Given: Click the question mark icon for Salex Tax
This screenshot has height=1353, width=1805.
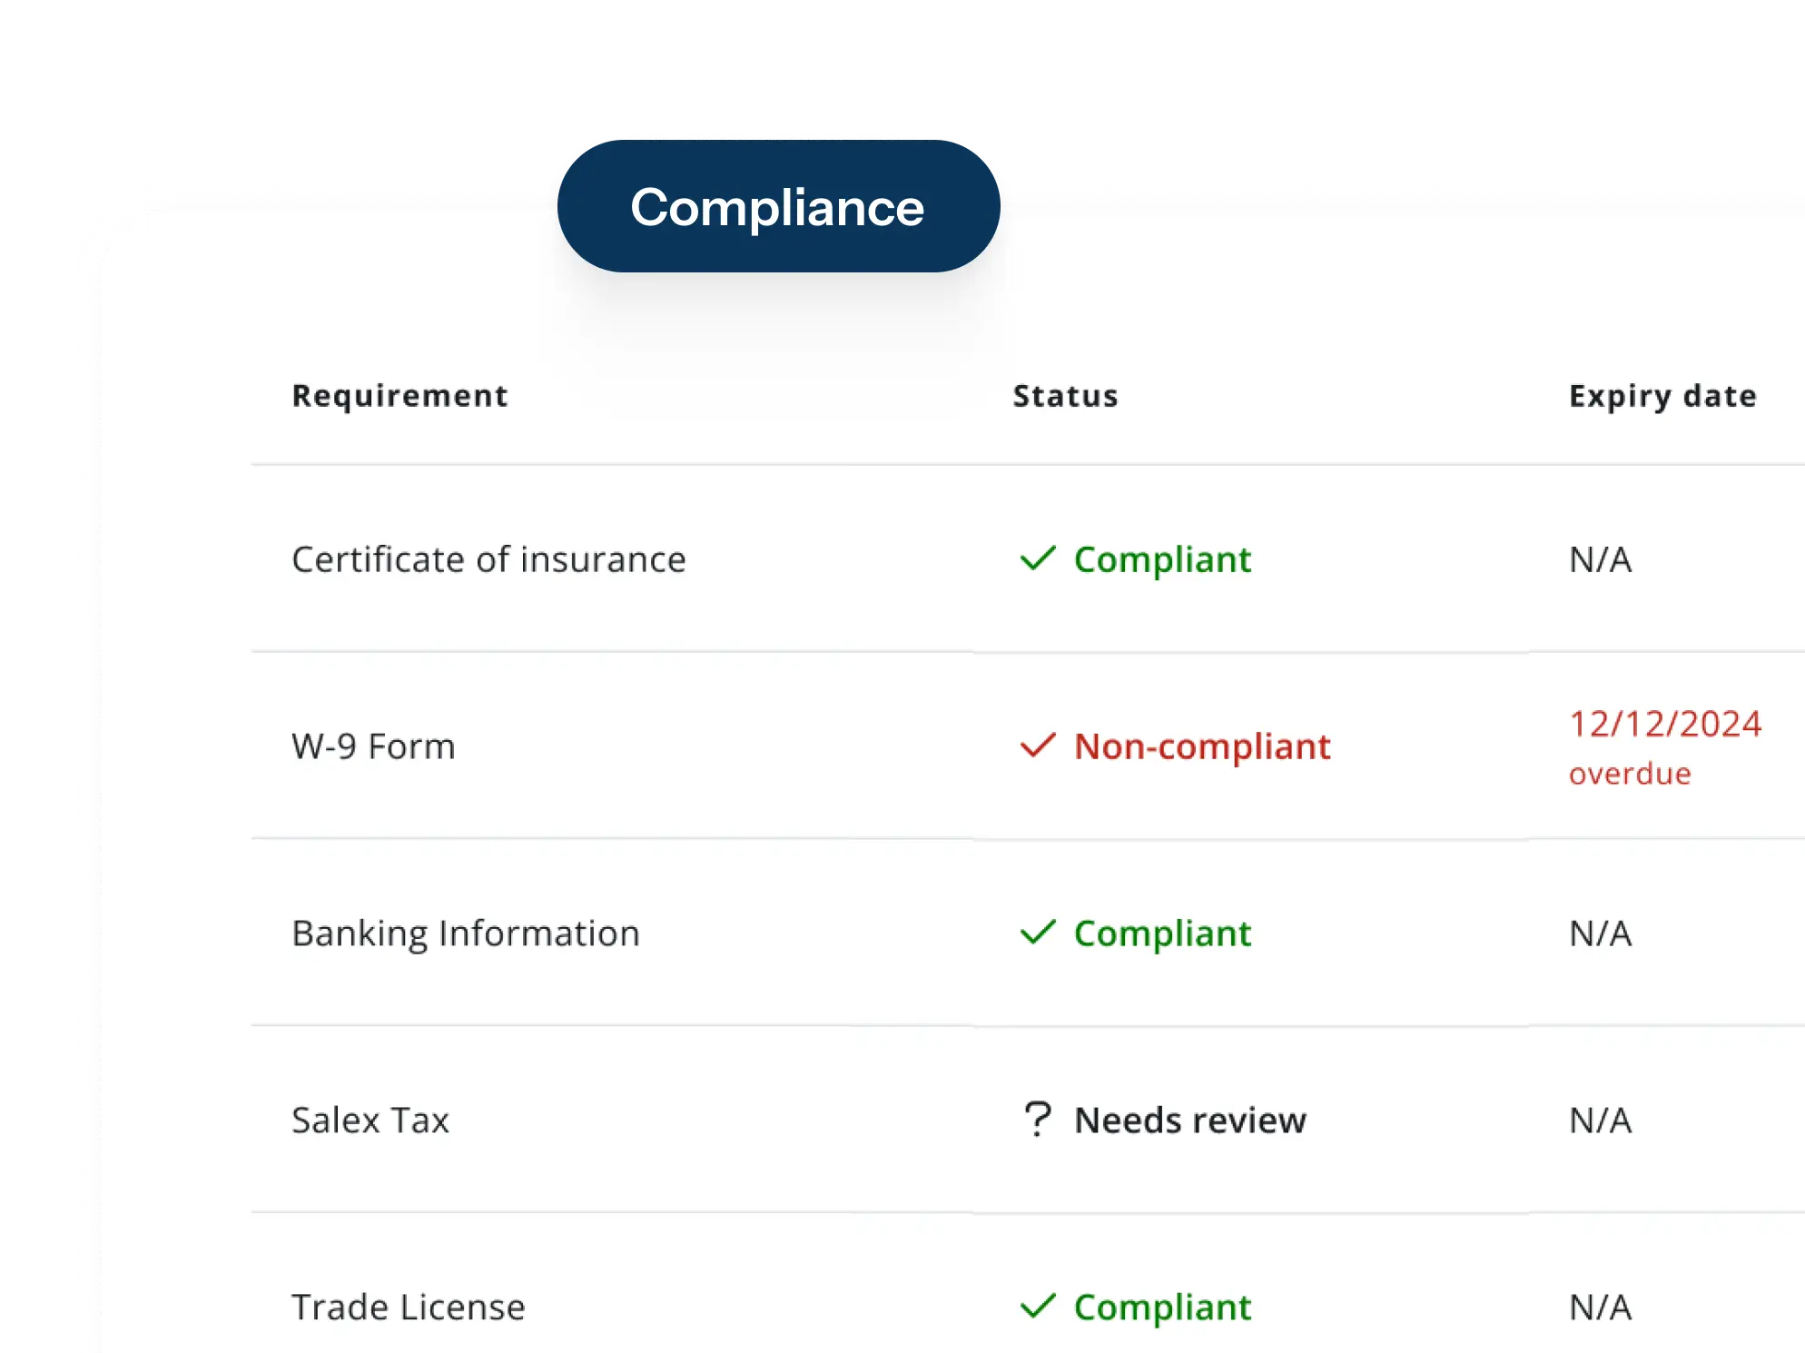Looking at the screenshot, I should coord(1038,1120).
